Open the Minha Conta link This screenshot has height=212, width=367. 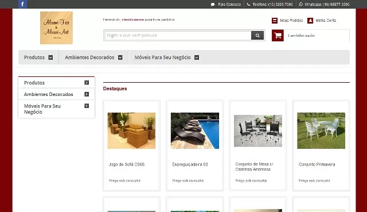point(326,21)
